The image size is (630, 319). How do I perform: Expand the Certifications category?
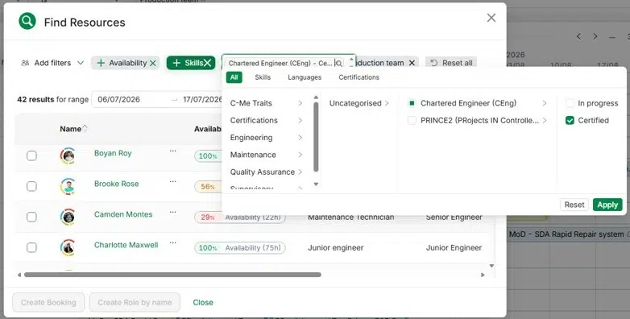[267, 121]
